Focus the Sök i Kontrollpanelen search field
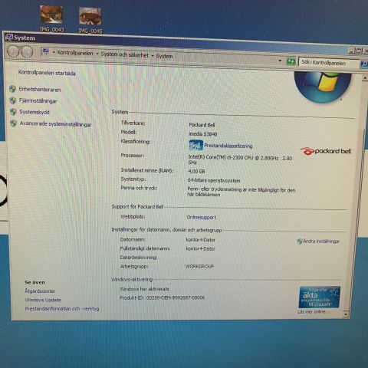The height and width of the screenshot is (368, 368). 329,63
